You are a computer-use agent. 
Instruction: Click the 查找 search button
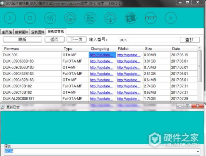[x=190, y=40]
